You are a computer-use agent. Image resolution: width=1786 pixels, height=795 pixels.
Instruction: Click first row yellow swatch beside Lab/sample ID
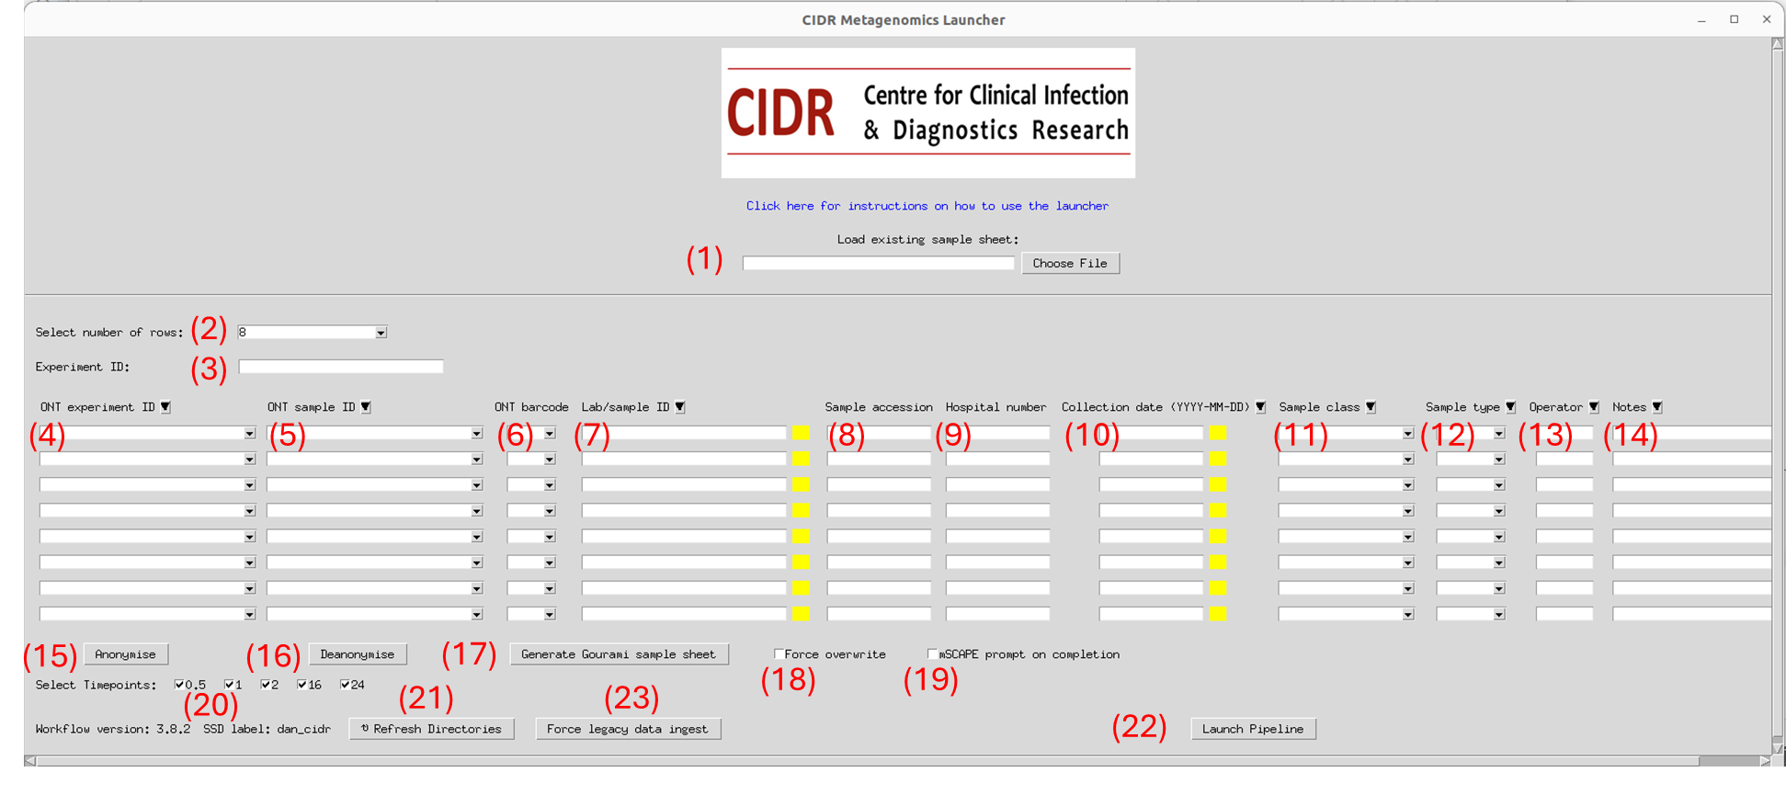point(801,433)
